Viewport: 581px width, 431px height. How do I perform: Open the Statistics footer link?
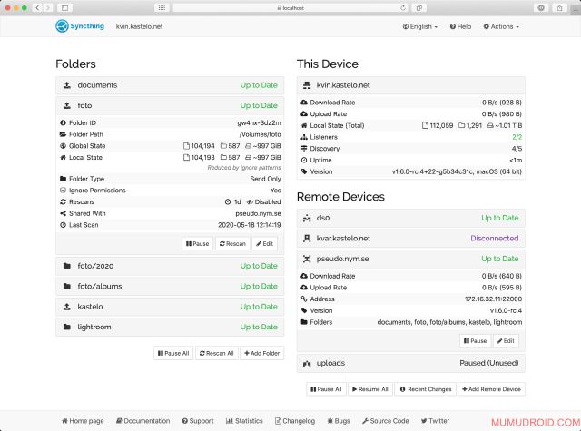(x=244, y=421)
